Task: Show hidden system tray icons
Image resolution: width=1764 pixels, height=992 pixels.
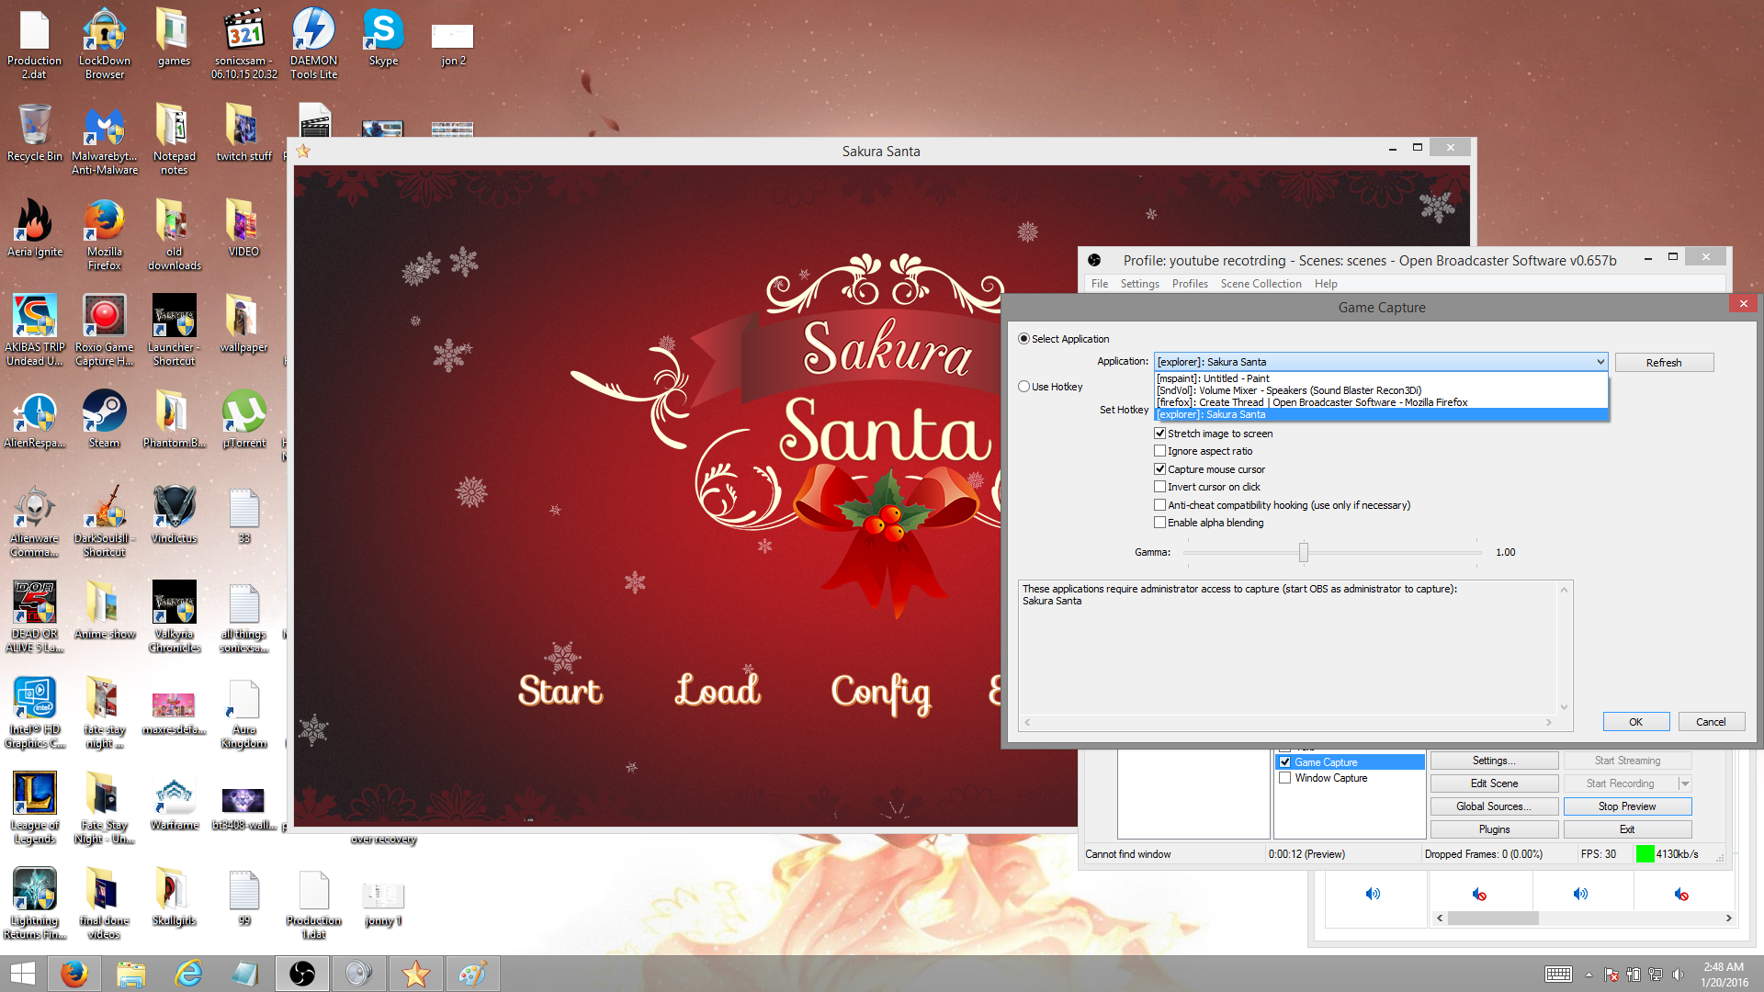Action: [1589, 975]
